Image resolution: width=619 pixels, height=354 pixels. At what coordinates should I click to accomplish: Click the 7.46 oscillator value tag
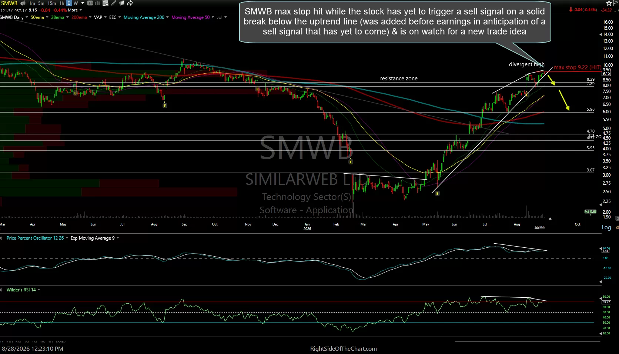(x=606, y=251)
